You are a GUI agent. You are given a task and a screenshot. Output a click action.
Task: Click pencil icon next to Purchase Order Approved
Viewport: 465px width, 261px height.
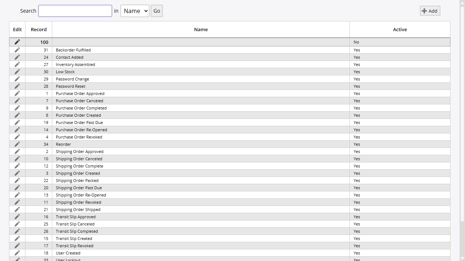(x=17, y=94)
